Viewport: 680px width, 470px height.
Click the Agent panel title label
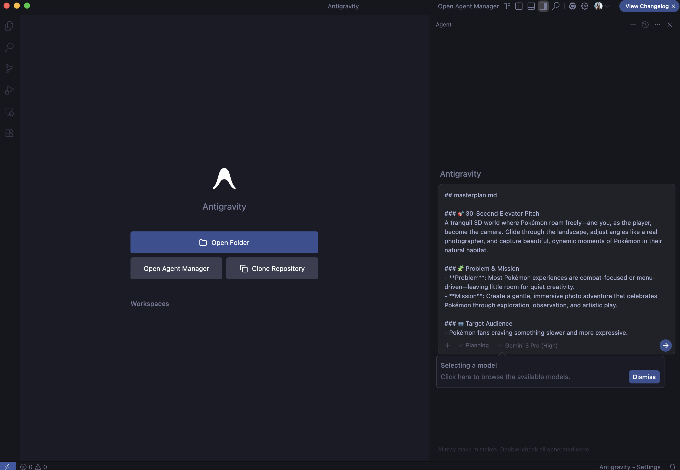pyautogui.click(x=443, y=25)
